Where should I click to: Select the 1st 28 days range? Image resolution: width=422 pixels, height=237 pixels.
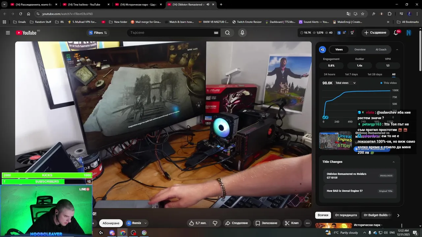click(375, 74)
